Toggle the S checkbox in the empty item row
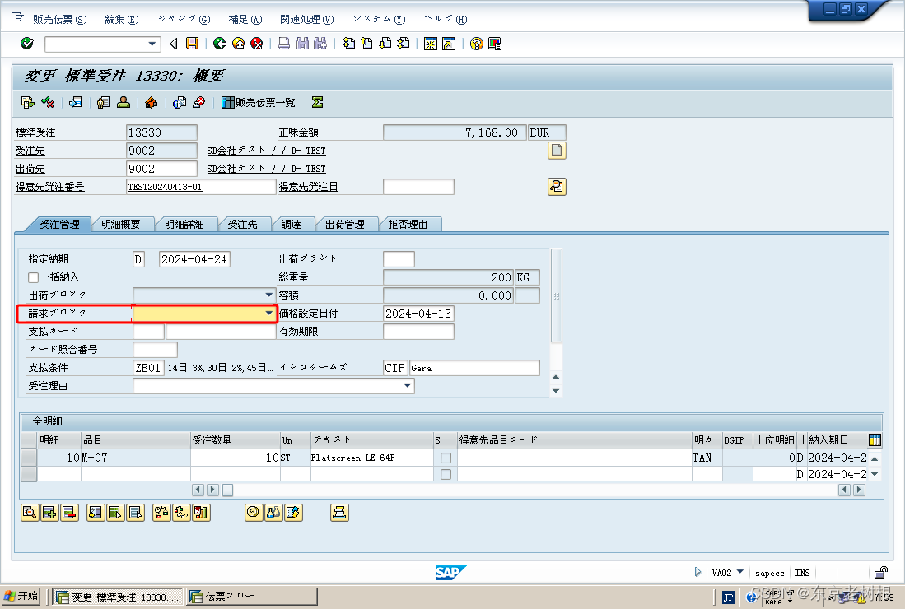 point(446,474)
